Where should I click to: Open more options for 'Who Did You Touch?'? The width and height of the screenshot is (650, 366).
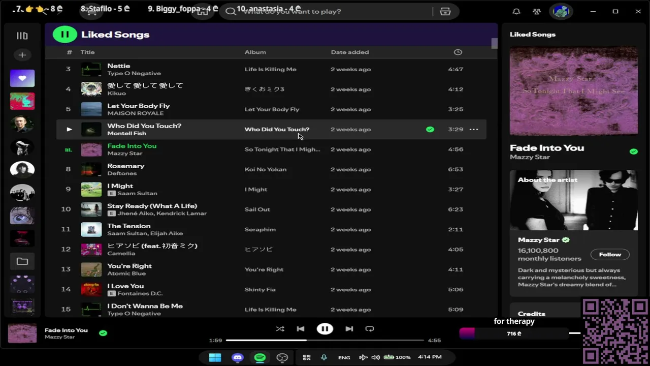tap(474, 129)
